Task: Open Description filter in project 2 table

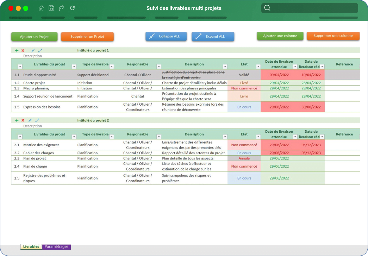Action: point(225,137)
